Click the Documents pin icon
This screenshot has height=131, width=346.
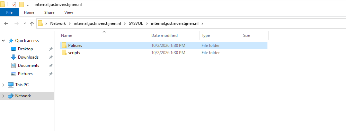point(51,65)
